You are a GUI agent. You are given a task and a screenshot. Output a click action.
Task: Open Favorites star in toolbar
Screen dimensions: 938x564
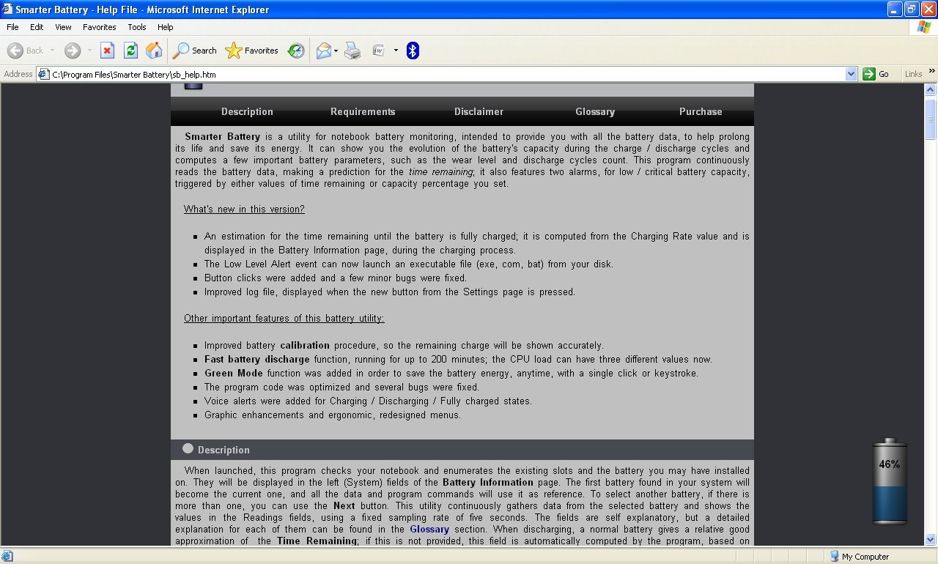pos(252,51)
